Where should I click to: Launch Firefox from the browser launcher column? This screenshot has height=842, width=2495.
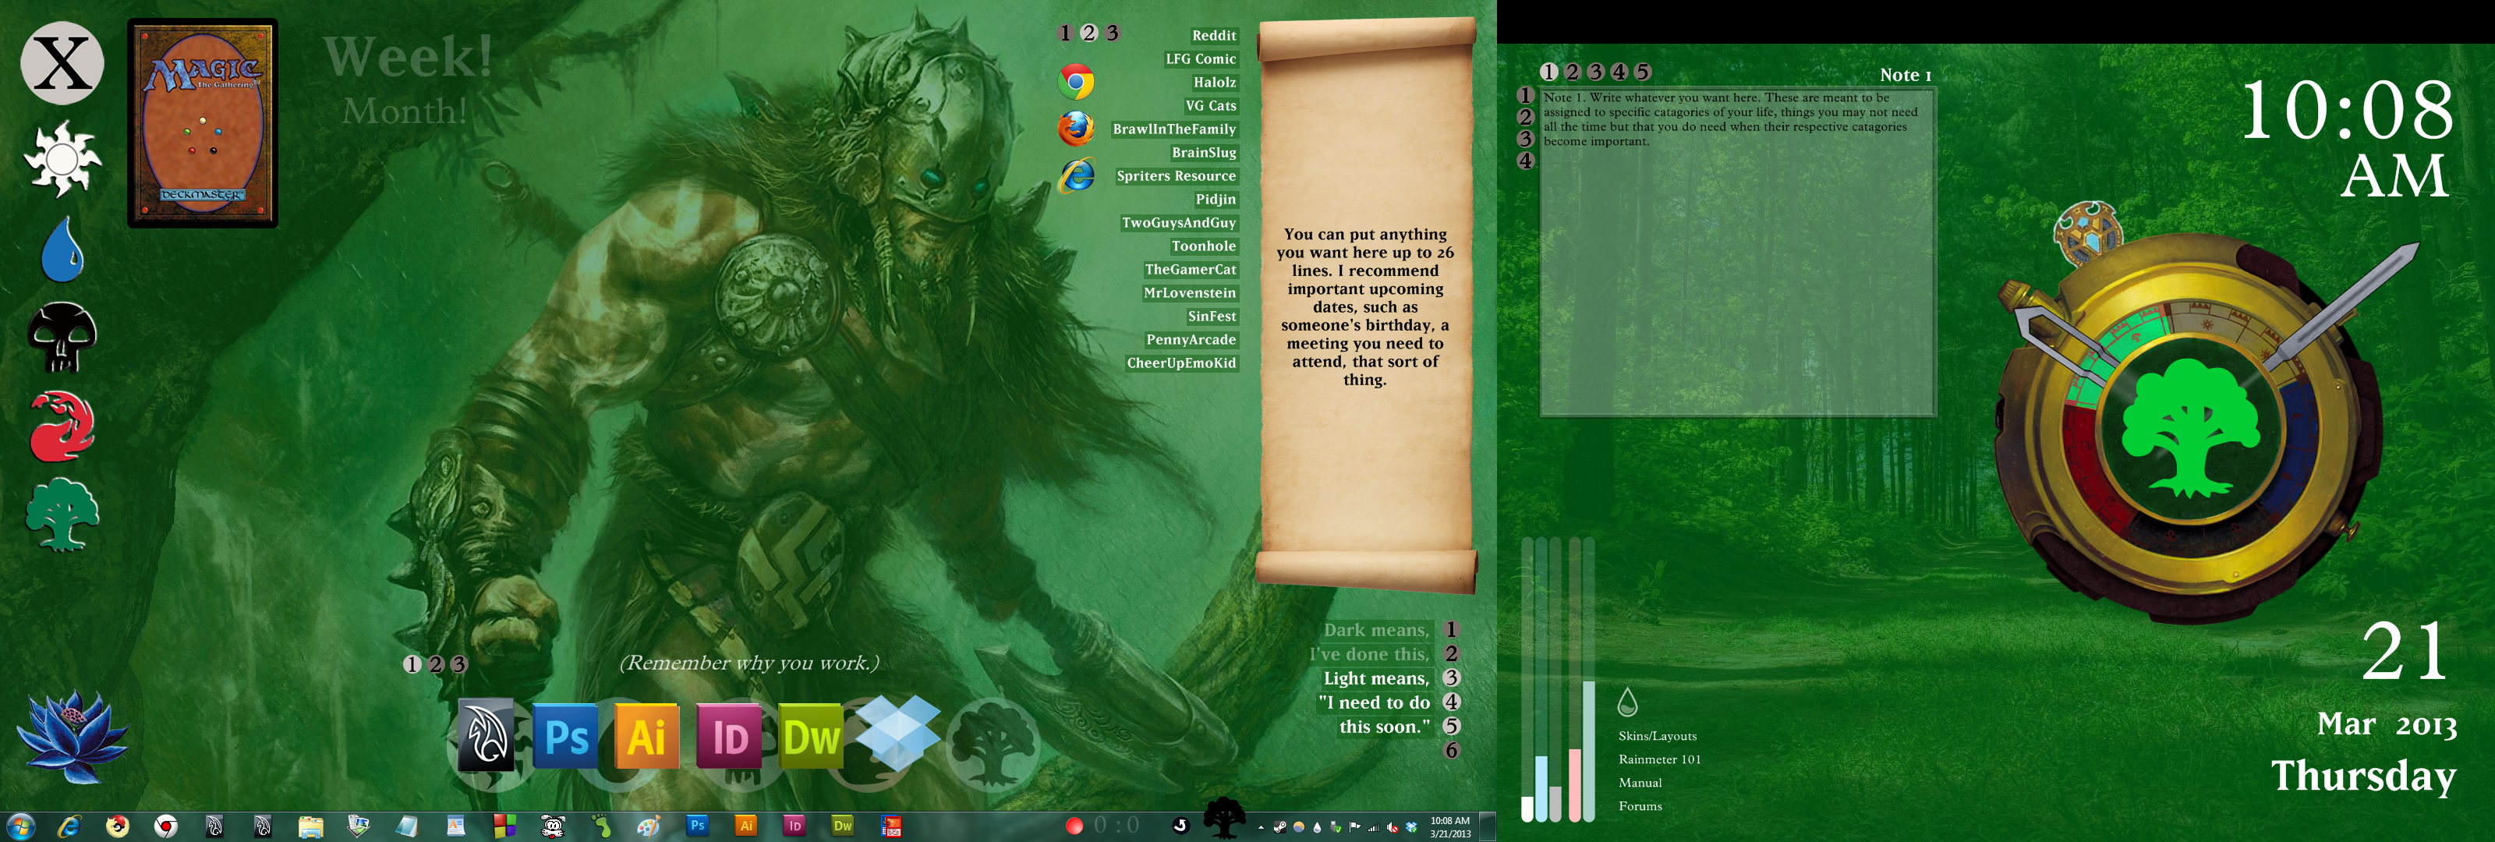[1075, 128]
